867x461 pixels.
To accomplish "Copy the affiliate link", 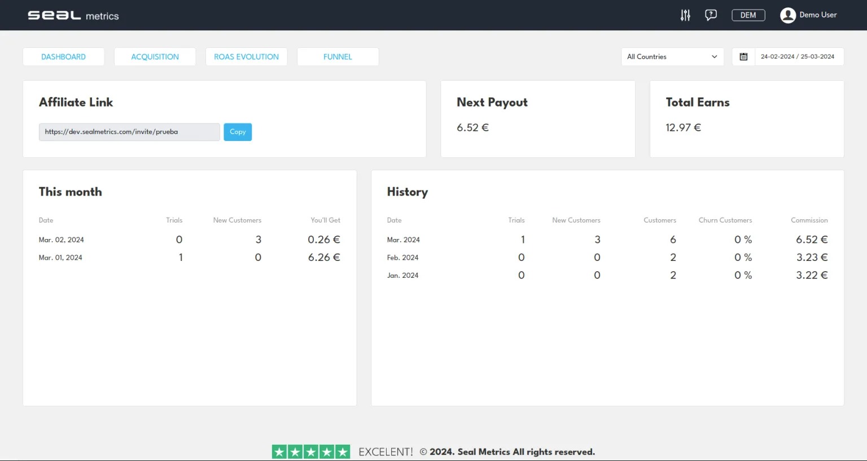I will [238, 132].
